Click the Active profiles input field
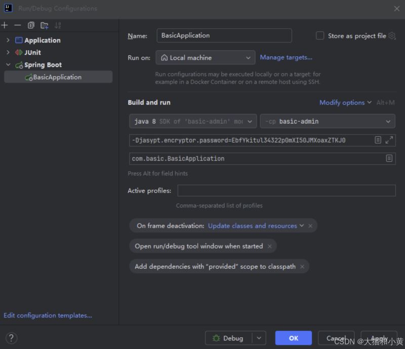 (x=286, y=191)
